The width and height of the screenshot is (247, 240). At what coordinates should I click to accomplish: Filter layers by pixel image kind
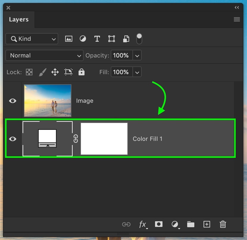pos(69,39)
